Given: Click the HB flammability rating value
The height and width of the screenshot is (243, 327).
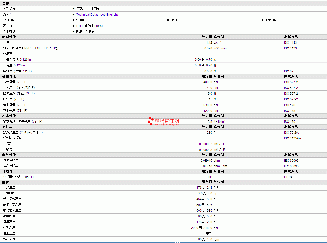Looking at the screenshot, I should tap(210, 177).
